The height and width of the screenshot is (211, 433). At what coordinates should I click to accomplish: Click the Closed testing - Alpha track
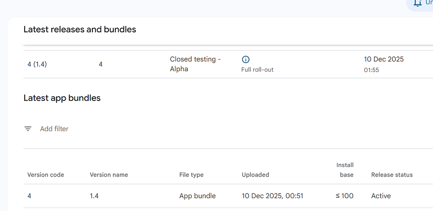click(x=195, y=64)
